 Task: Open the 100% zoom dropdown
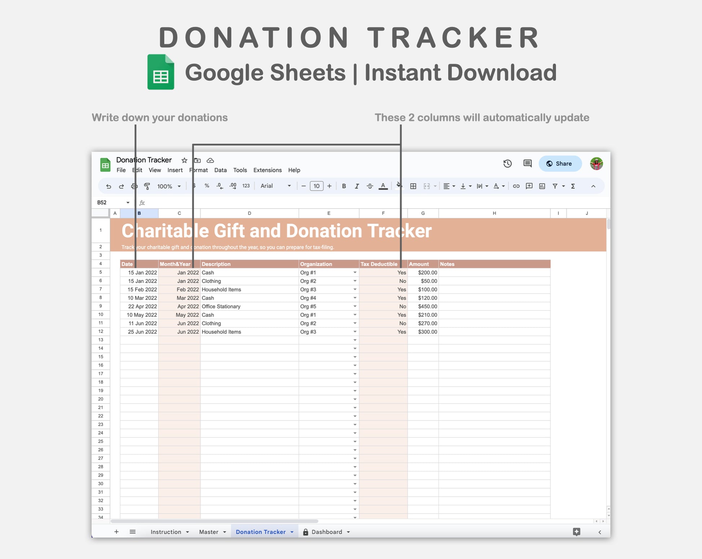tap(169, 186)
